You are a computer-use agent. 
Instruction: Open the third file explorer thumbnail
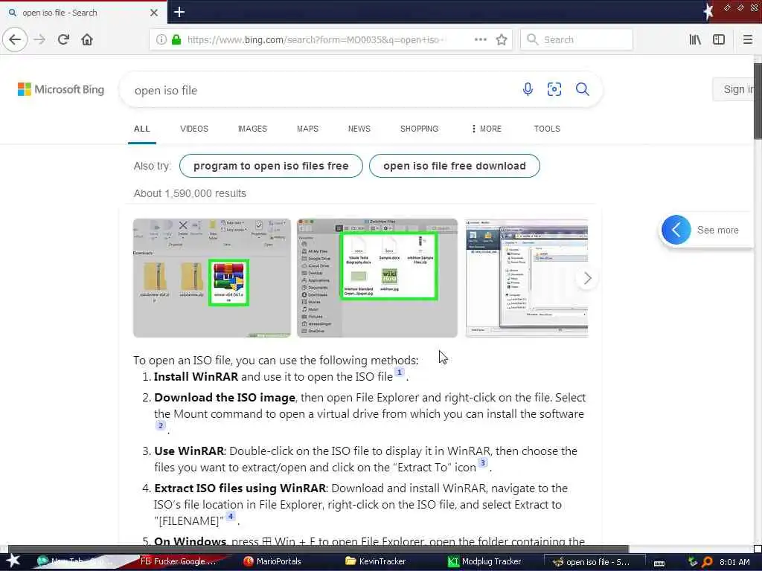tap(527, 278)
